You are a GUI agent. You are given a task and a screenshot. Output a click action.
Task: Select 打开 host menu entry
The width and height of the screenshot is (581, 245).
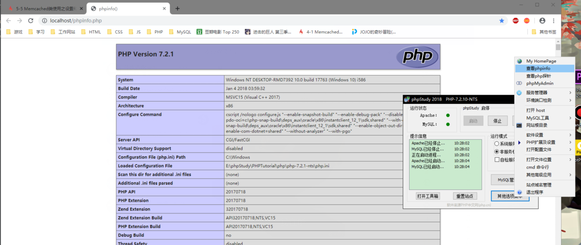(544, 110)
